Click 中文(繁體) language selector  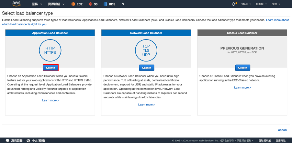point(39,141)
